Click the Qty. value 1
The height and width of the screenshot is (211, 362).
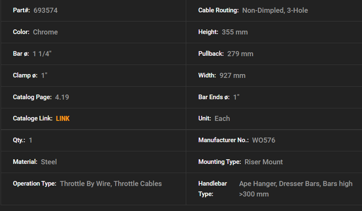(x=31, y=140)
